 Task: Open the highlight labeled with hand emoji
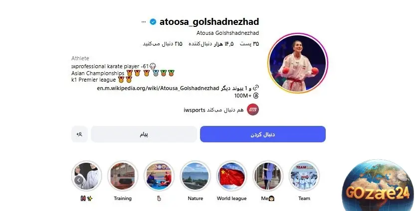[x=159, y=176]
